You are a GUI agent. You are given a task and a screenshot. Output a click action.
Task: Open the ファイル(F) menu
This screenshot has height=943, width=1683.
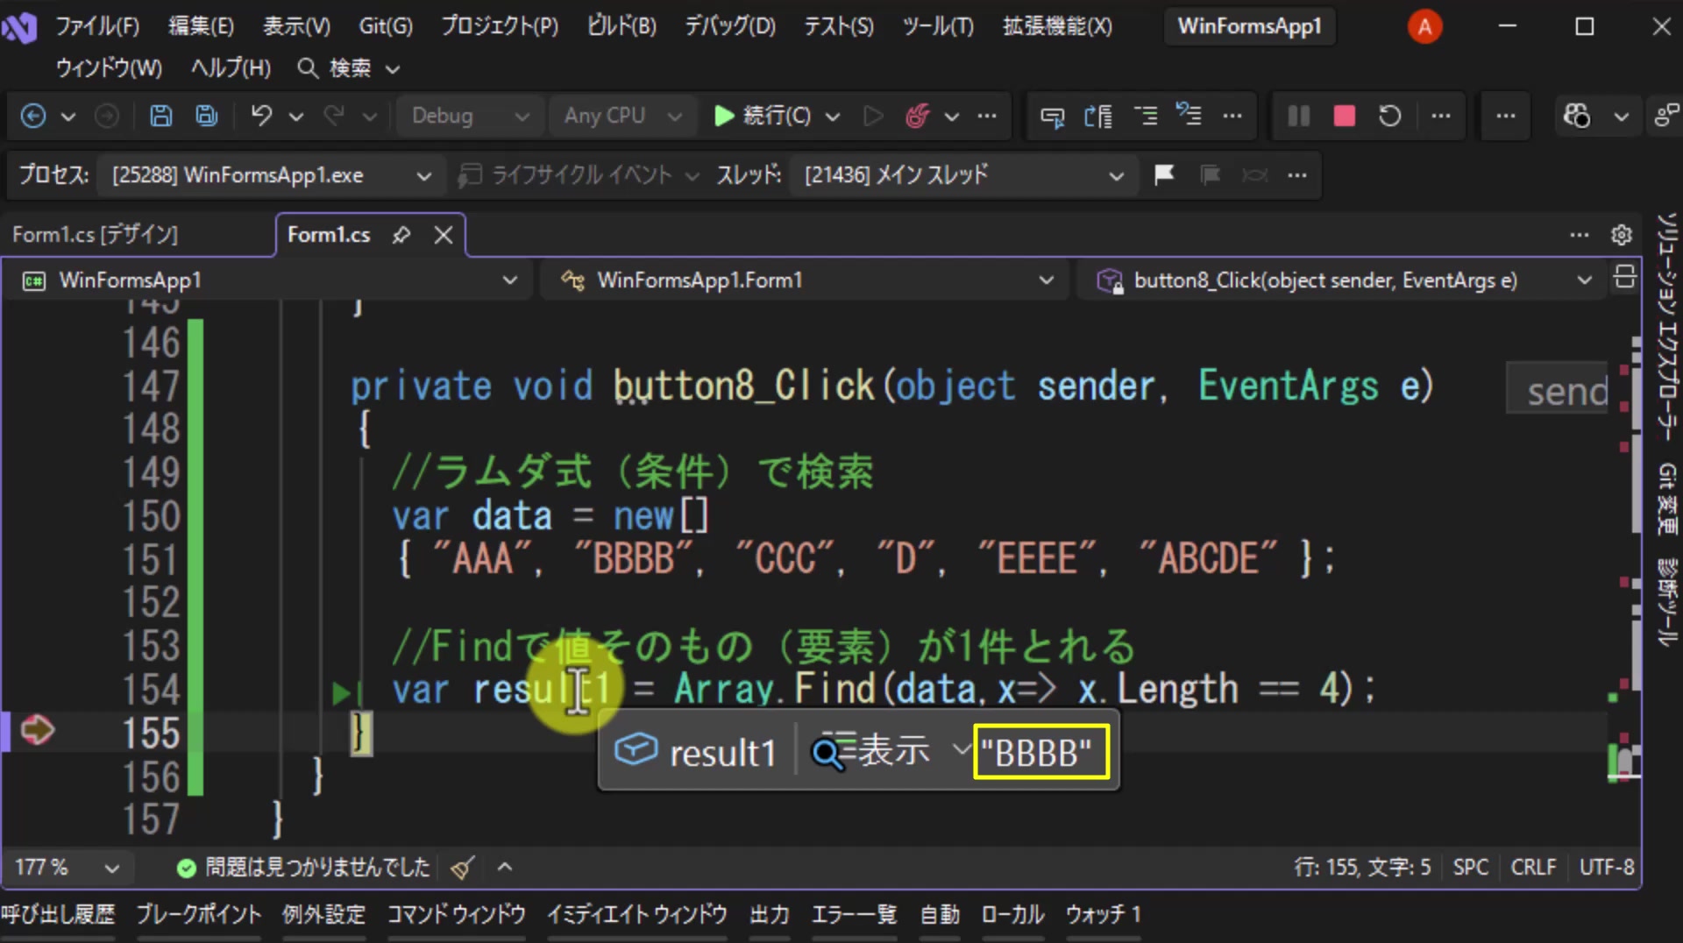(97, 26)
